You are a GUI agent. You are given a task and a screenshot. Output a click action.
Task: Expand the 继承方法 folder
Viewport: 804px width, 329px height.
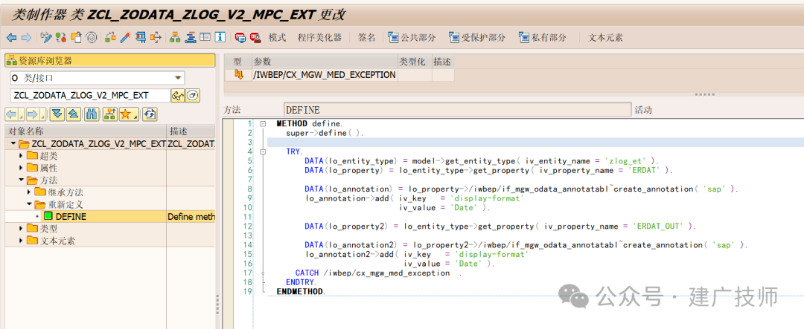29,192
